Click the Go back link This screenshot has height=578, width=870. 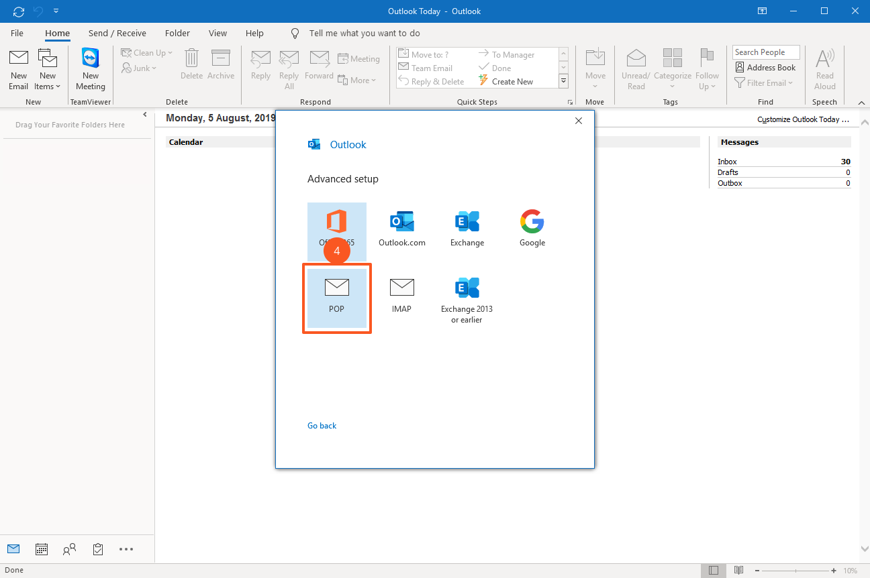pos(322,426)
